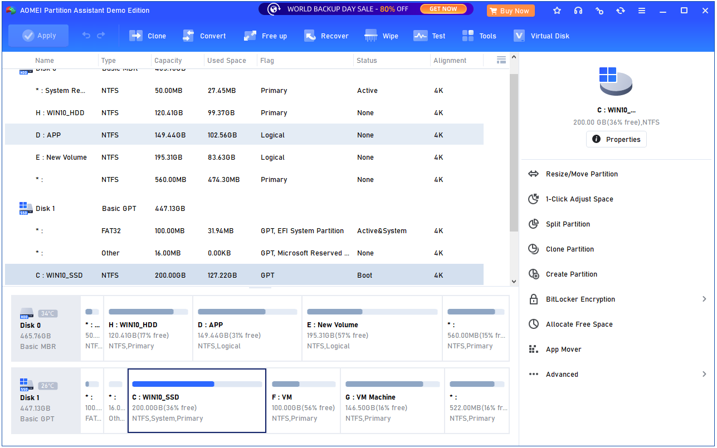Select the D: APP row in list
This screenshot has width=717, height=448.
244,135
